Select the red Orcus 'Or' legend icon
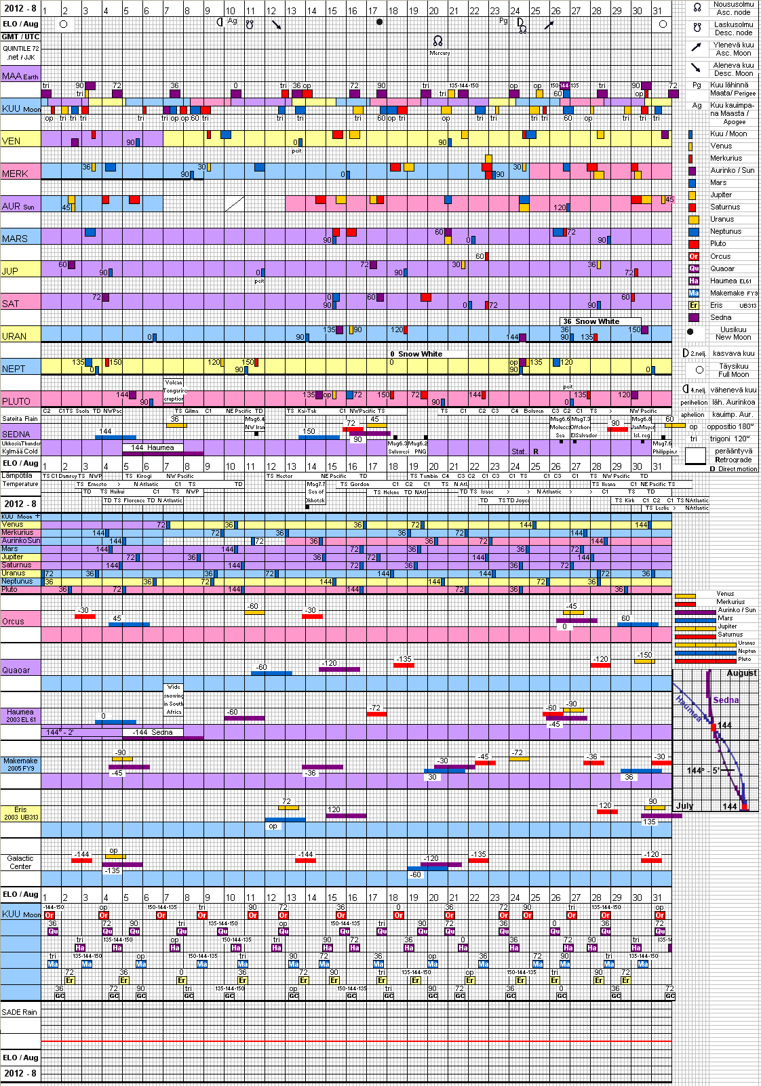Screen dimensions: 761x1086 pyautogui.click(x=693, y=256)
